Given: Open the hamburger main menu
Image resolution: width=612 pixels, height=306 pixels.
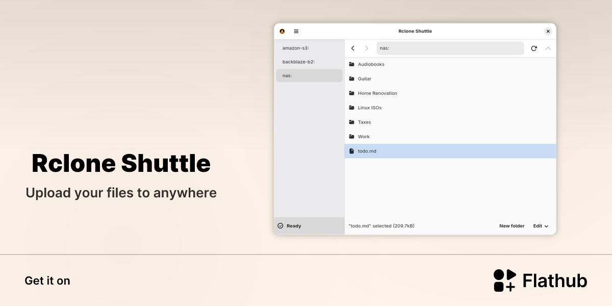Looking at the screenshot, I should click(x=296, y=31).
